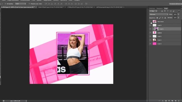Hide the Слой 3 layer
This screenshot has width=182, height=102.
point(150,44)
